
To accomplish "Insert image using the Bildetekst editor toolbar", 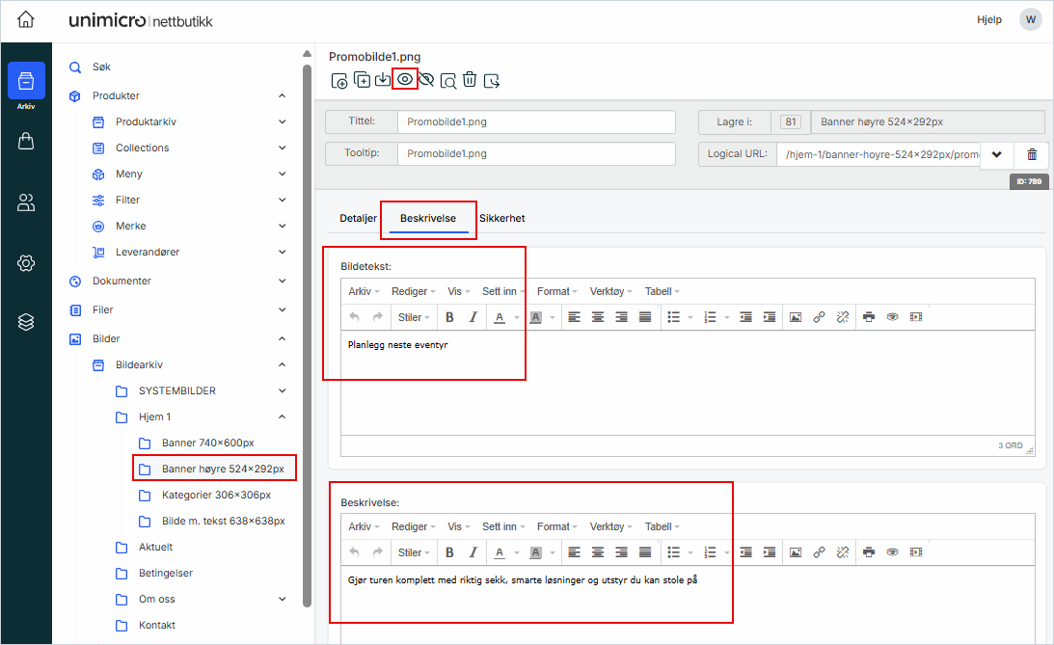I will tap(796, 317).
